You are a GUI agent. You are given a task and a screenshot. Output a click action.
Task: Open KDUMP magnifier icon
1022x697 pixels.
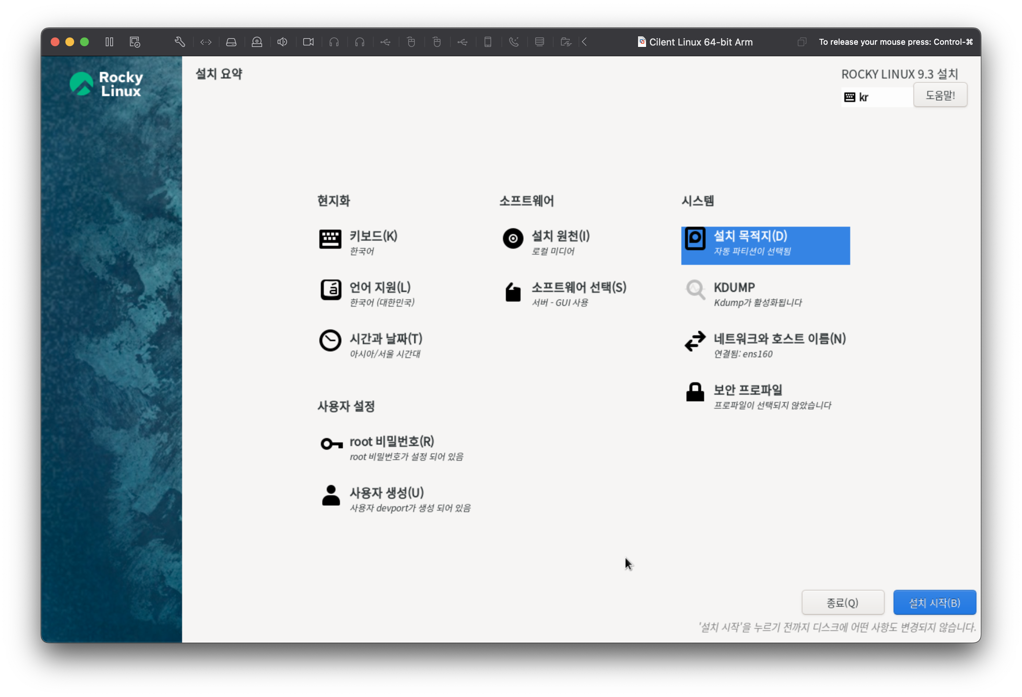point(695,290)
